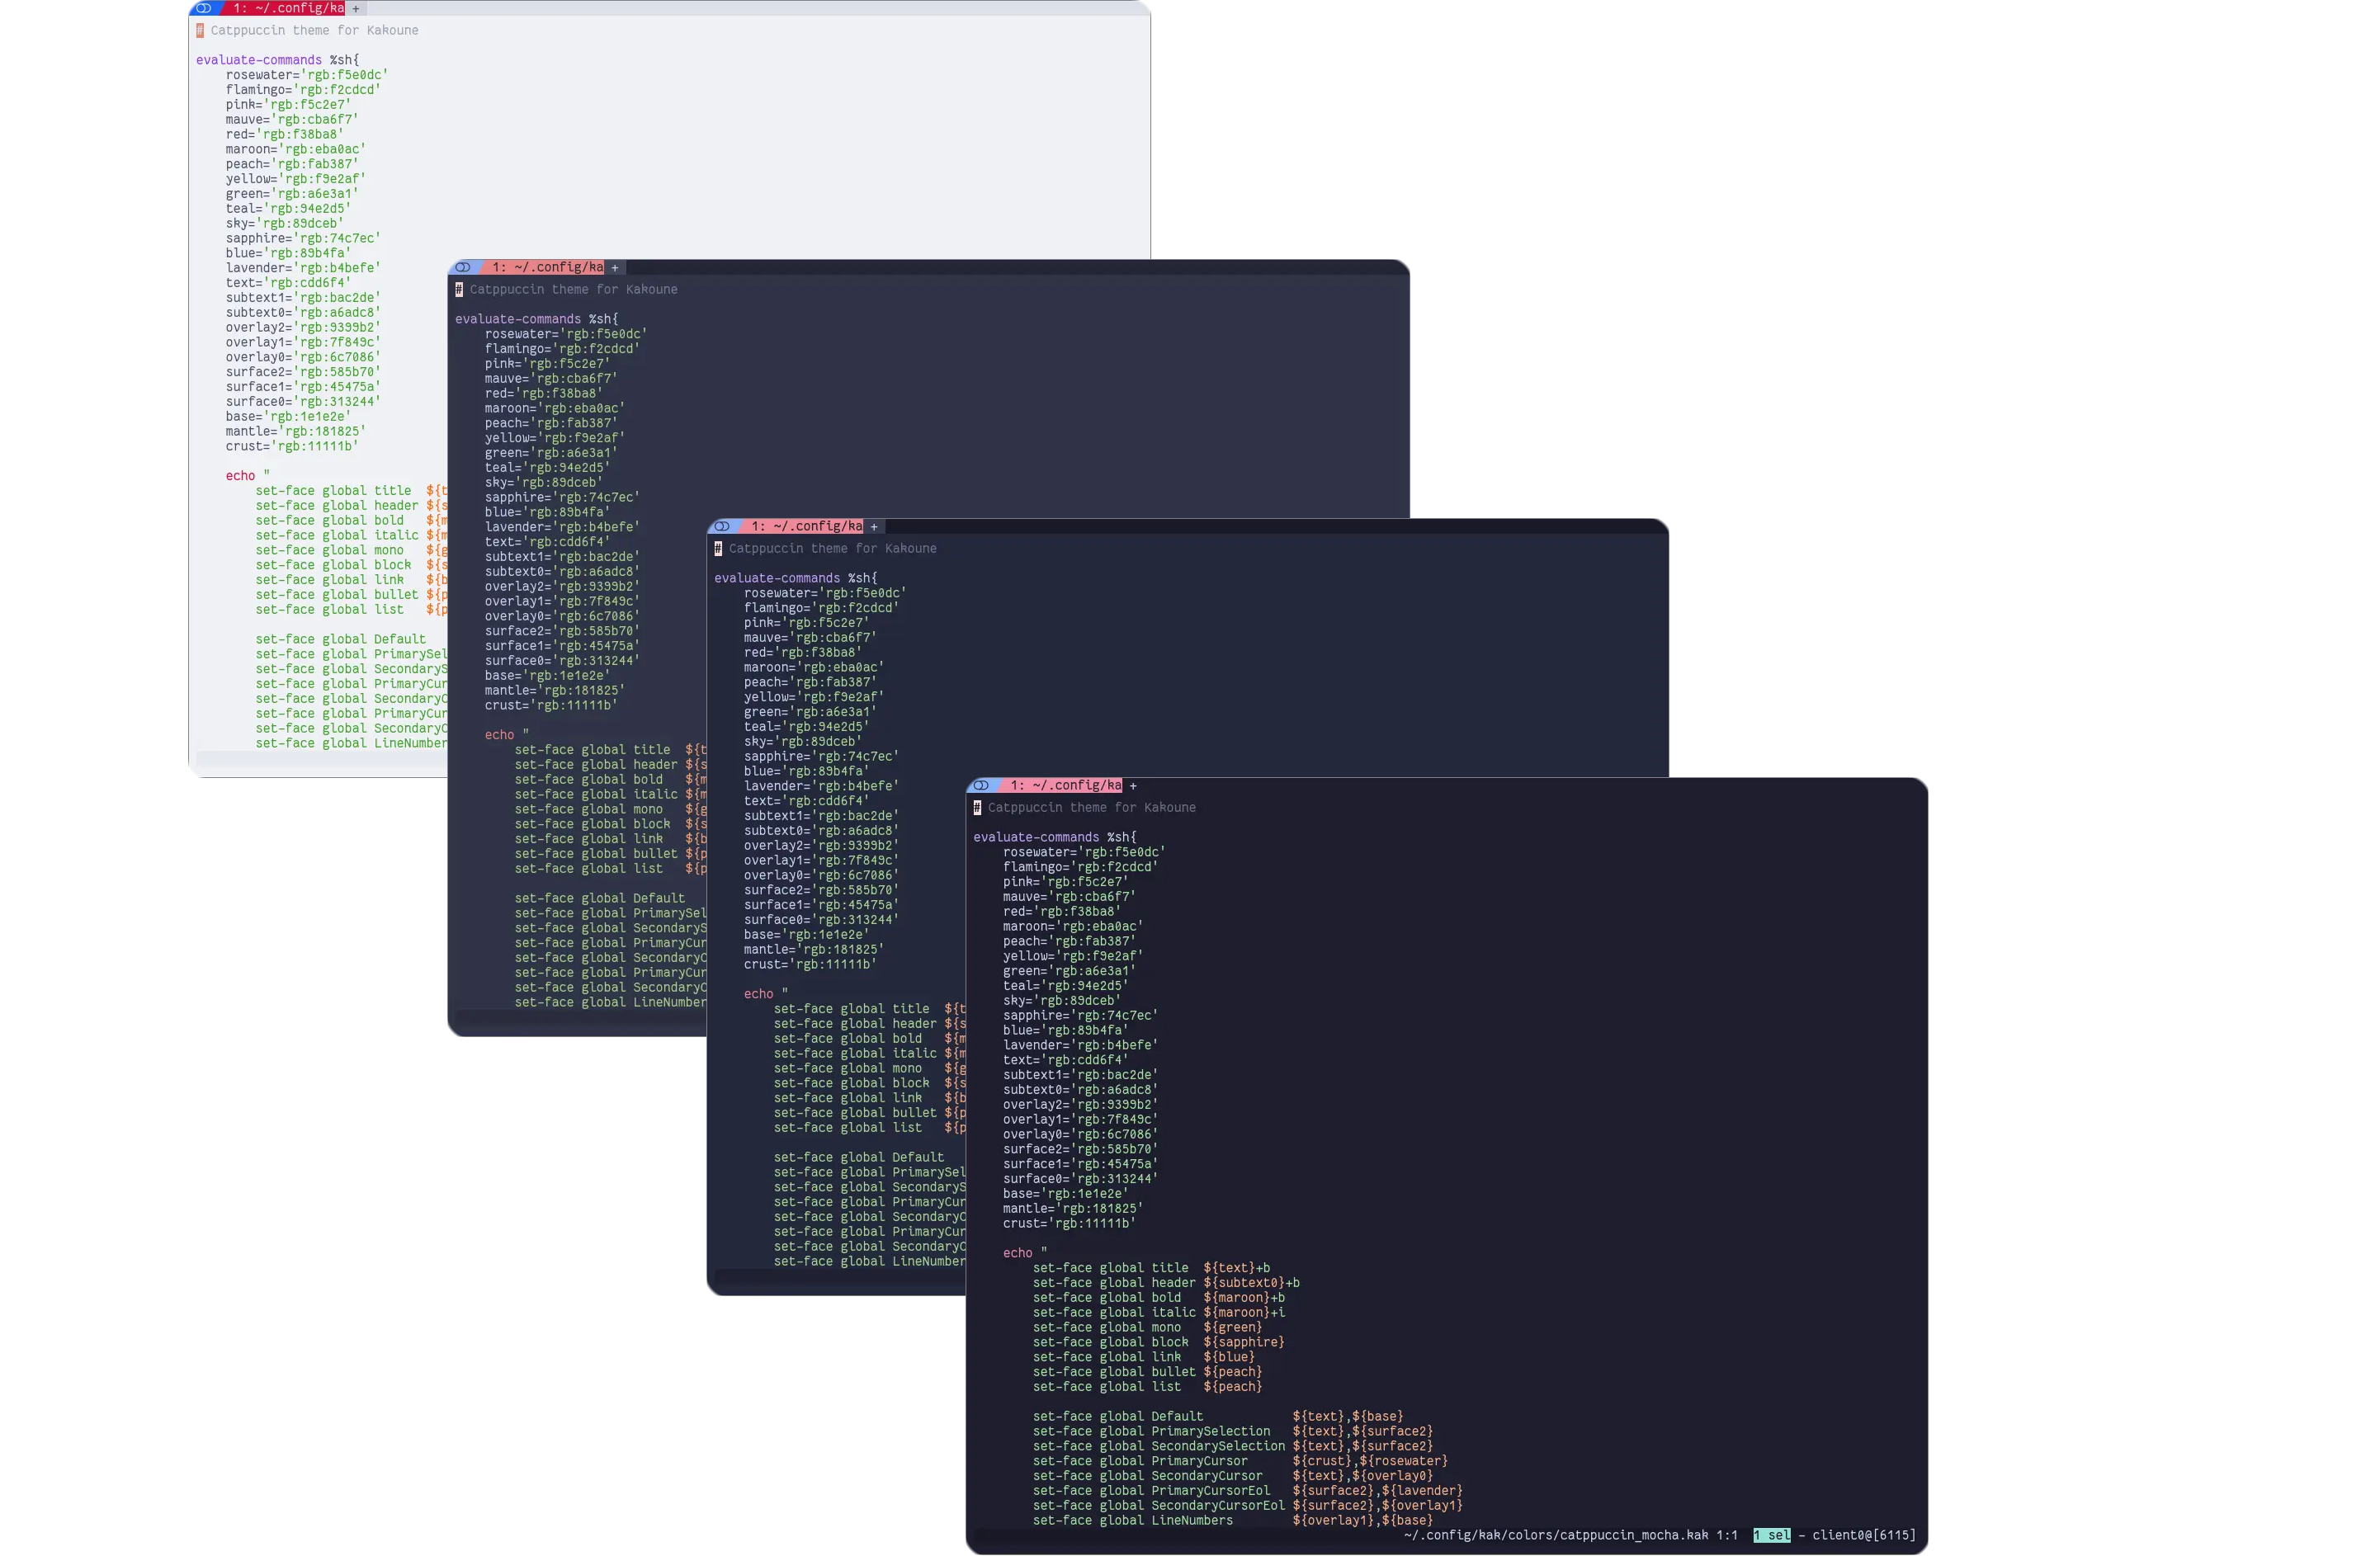2380x1556 pixels.
Task: Click the terminal icon in the second overlapping window
Action: tap(463, 267)
